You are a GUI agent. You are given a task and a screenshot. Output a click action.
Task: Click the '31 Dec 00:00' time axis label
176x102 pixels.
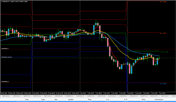[36, 93]
